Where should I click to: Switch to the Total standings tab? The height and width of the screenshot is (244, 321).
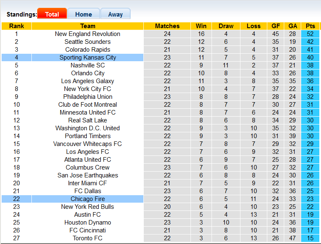point(52,14)
